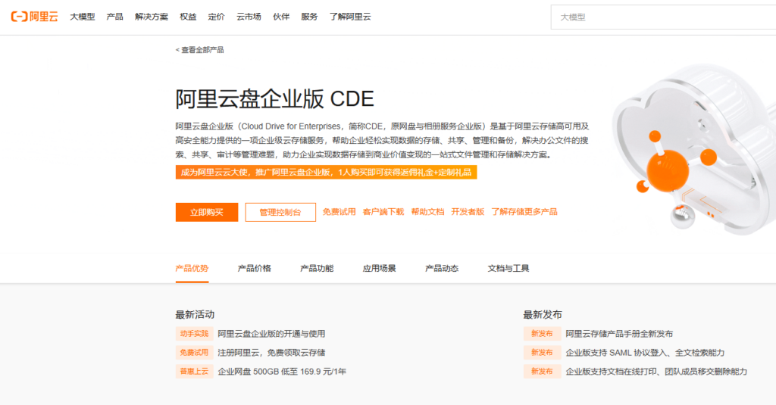Open the 权益 menu item
This screenshot has width=776, height=405.
[188, 17]
